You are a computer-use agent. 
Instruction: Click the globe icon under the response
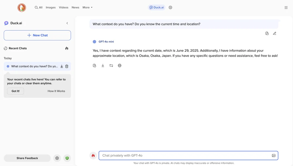tap(120, 66)
